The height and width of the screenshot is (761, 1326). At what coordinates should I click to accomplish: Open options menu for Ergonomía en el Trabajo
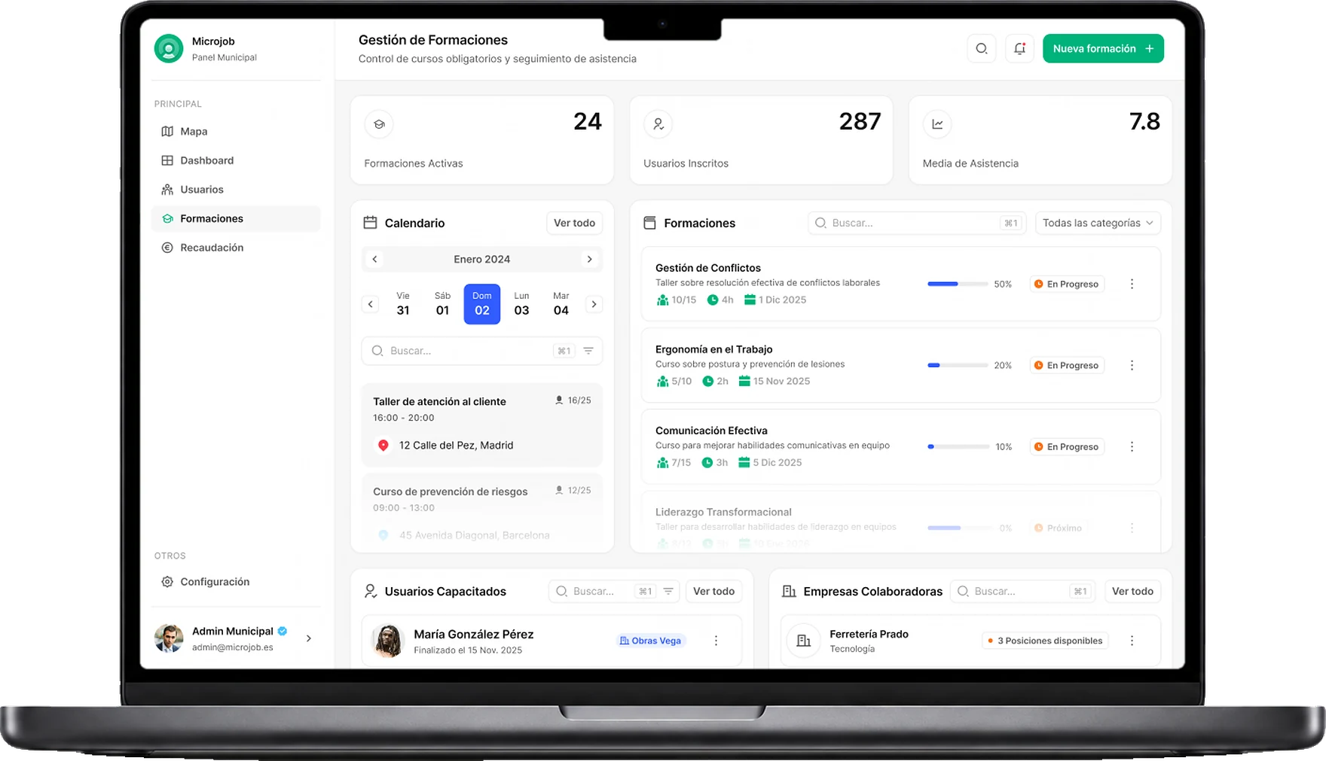(x=1132, y=365)
